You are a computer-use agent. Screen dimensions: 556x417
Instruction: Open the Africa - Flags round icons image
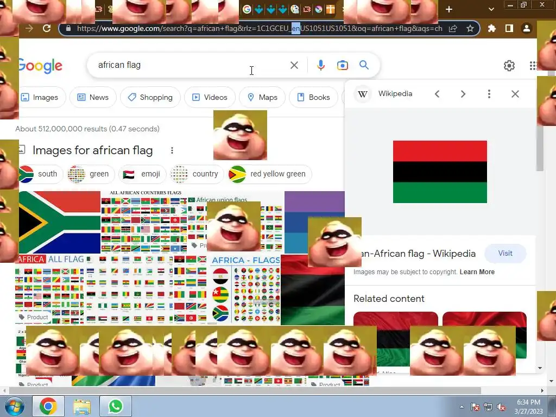(246, 289)
